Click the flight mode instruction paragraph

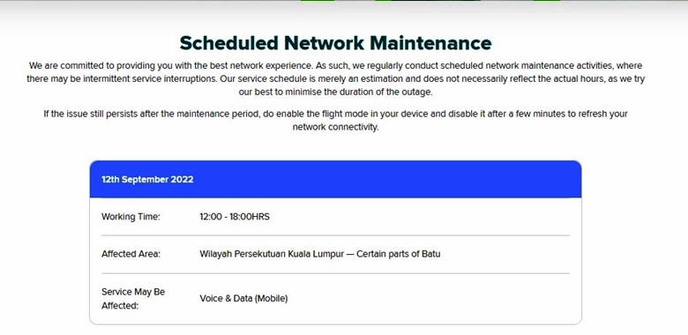click(336, 121)
